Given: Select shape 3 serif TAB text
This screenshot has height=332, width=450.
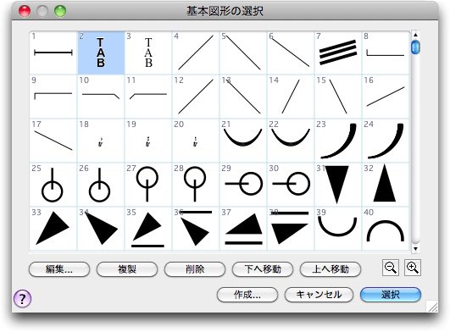Looking at the screenshot, I should 148,53.
